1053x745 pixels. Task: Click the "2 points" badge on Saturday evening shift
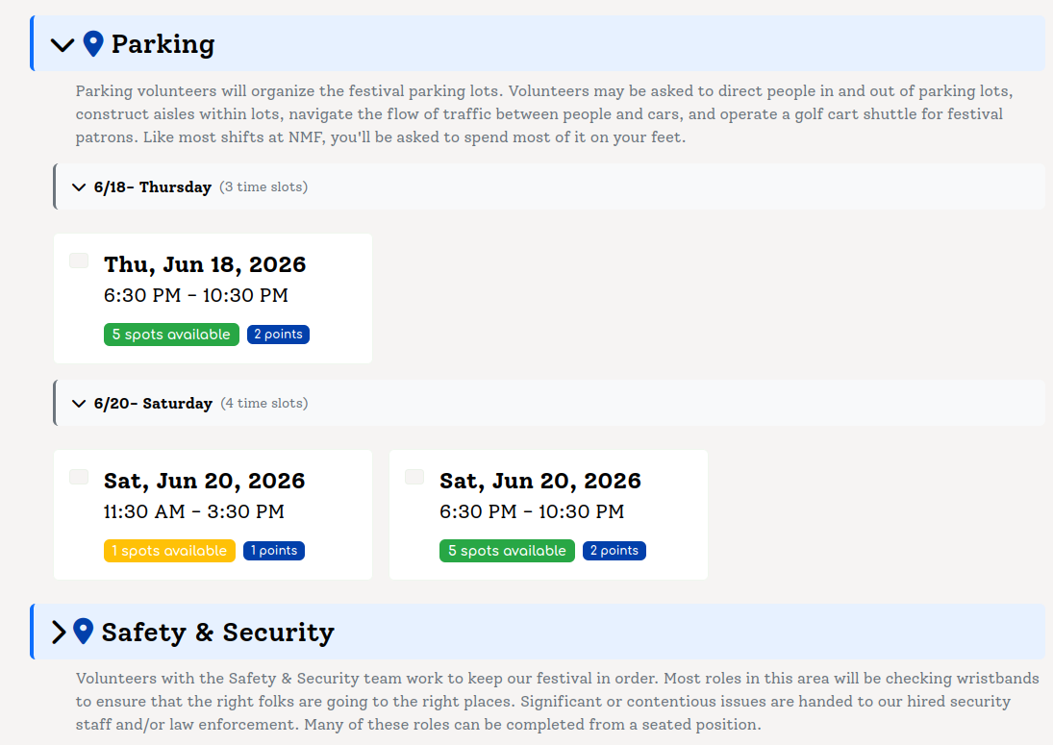614,550
